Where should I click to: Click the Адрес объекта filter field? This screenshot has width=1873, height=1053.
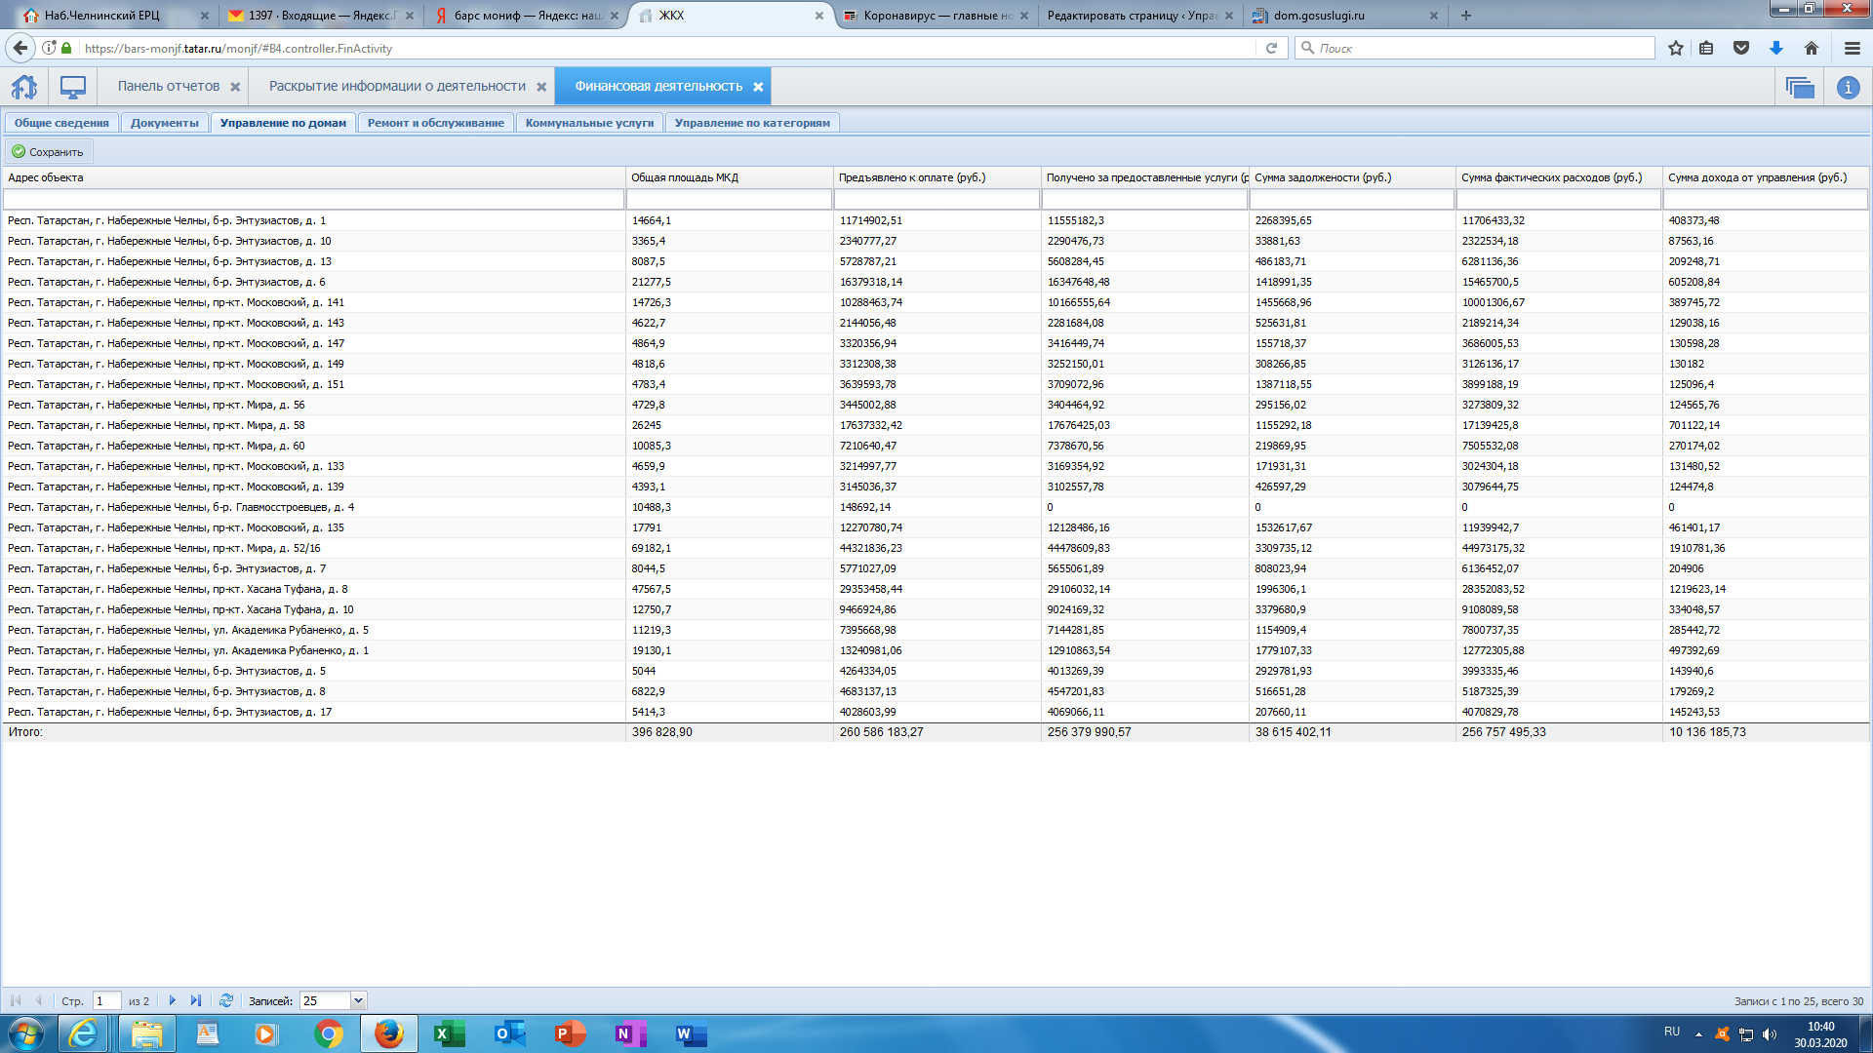pos(313,199)
